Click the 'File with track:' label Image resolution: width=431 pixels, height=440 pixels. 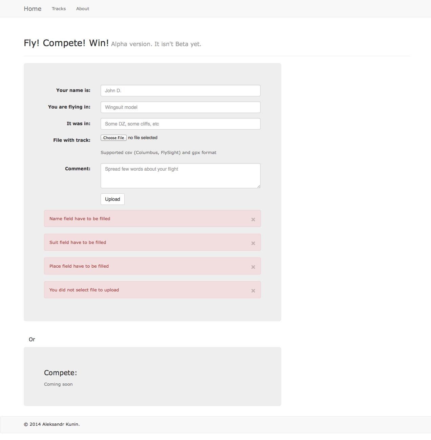pos(72,140)
